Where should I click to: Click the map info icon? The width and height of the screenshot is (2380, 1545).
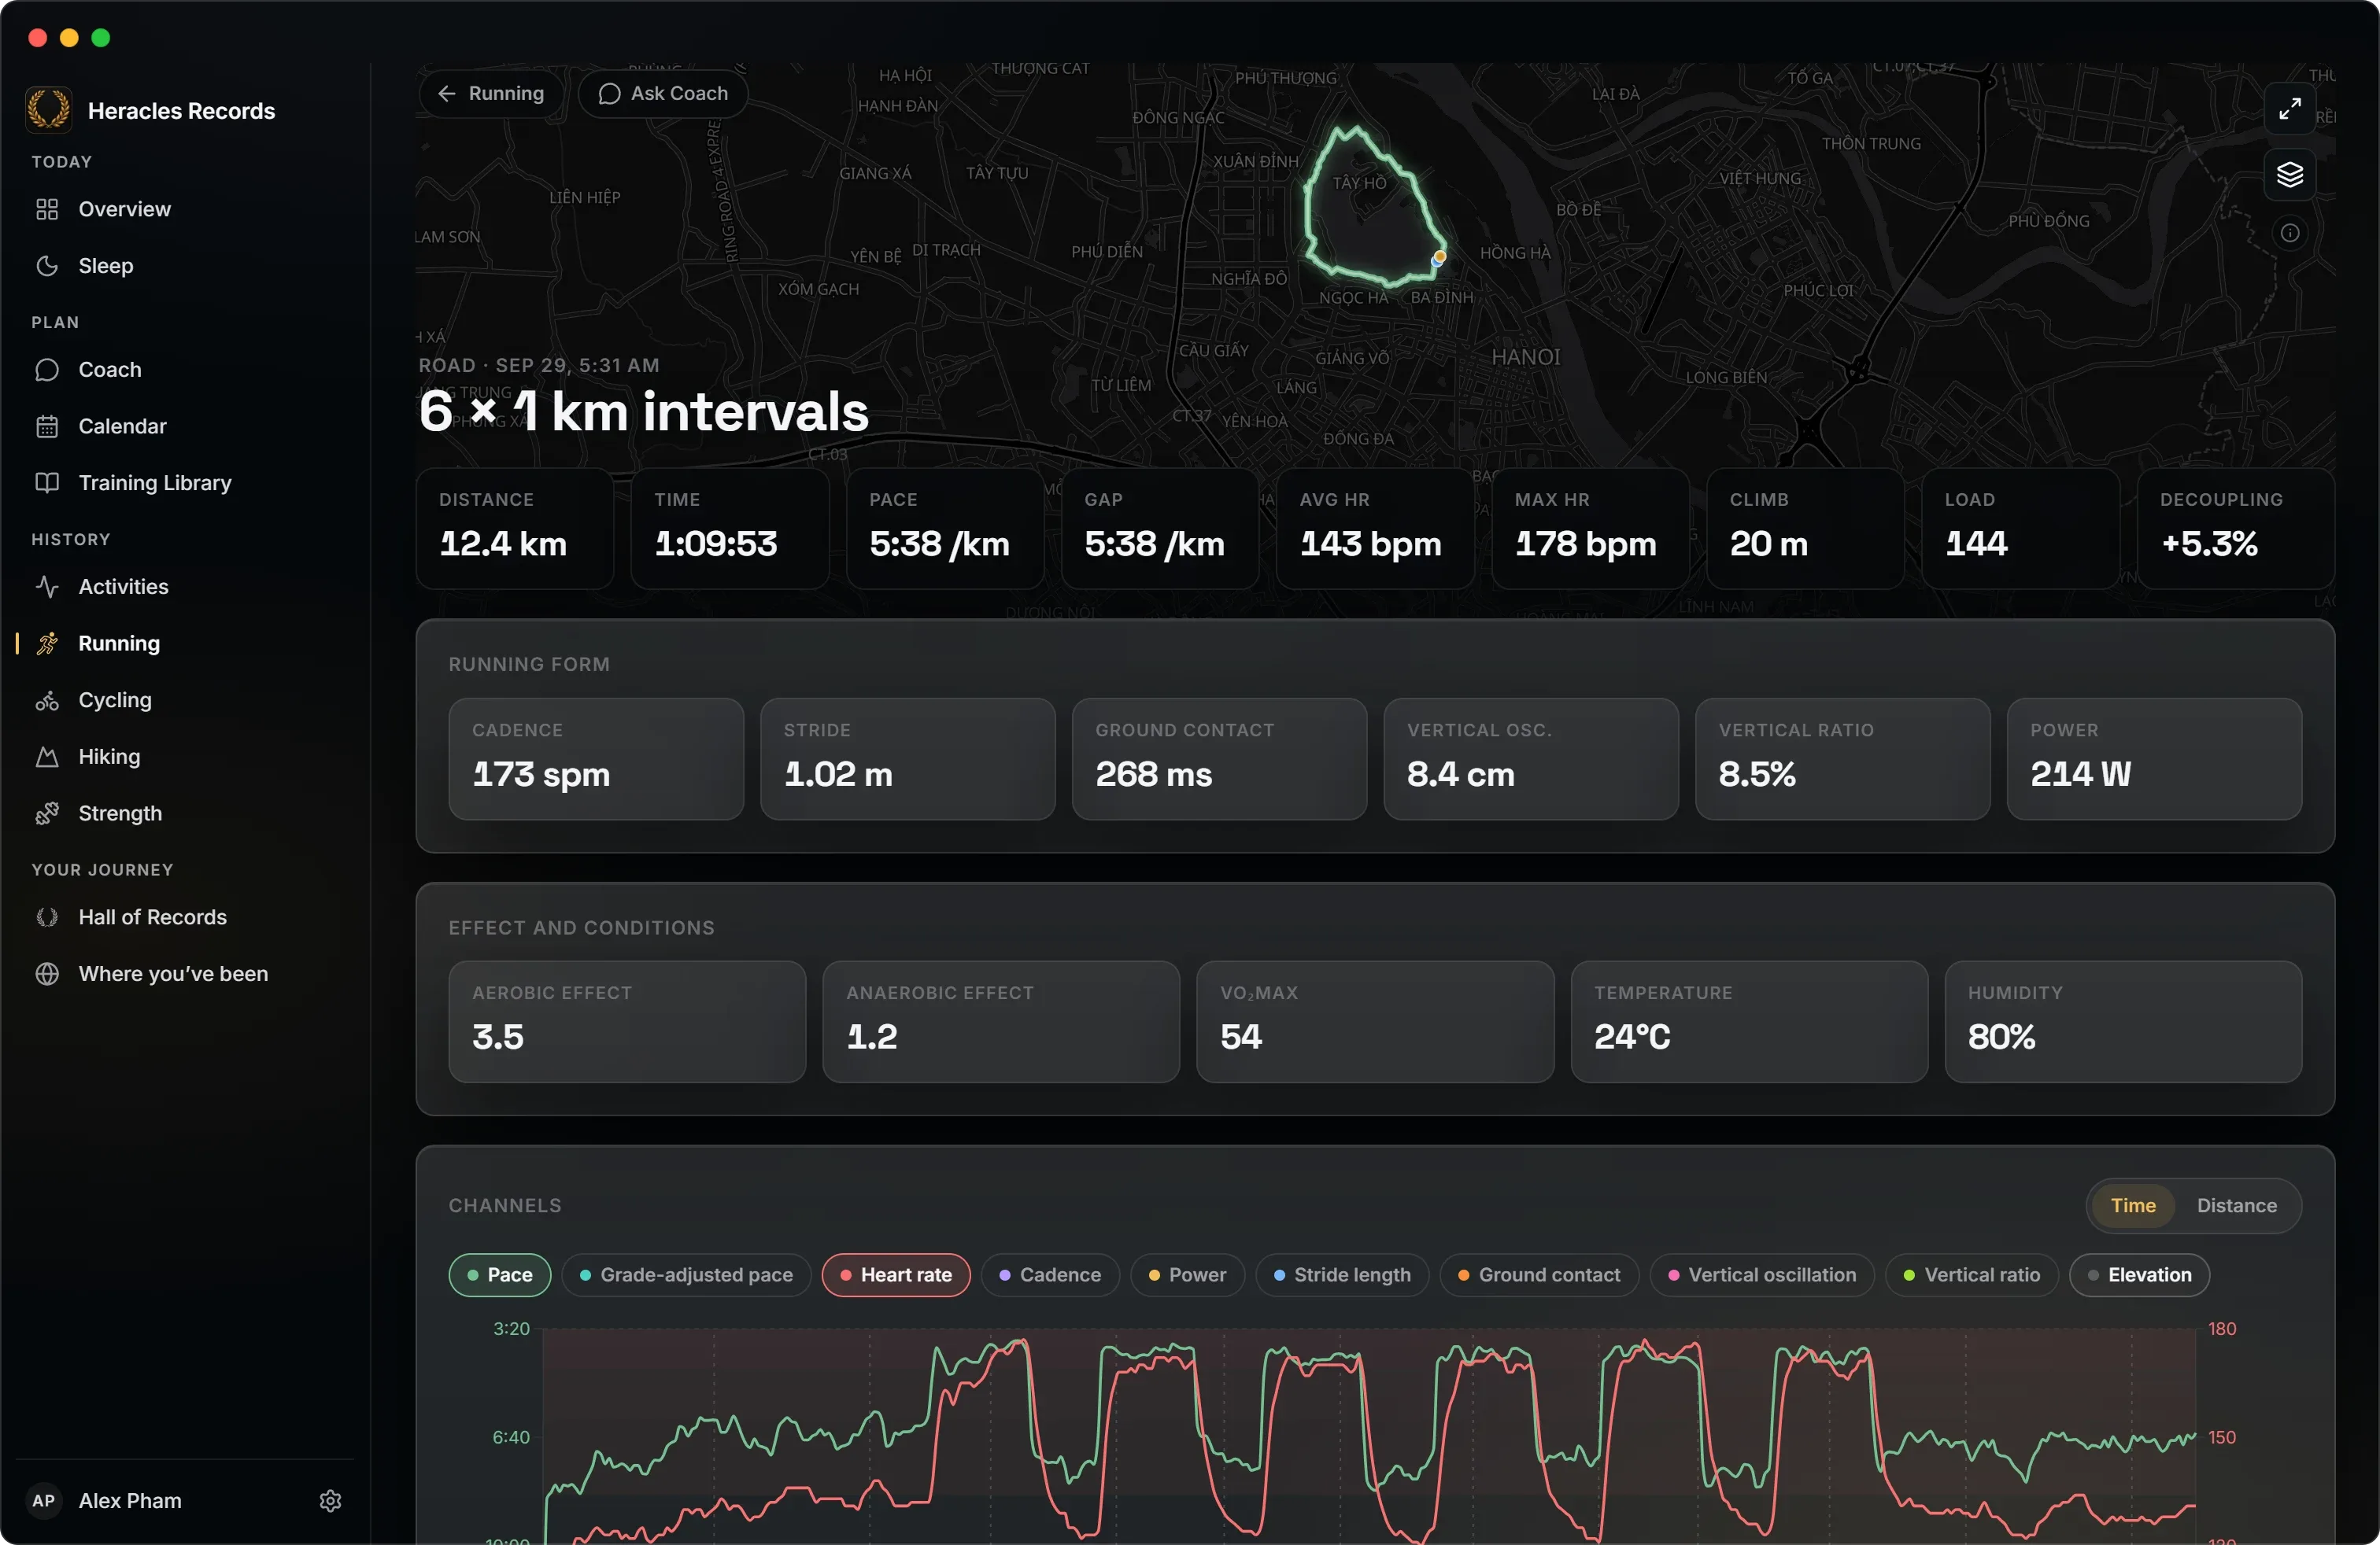click(x=2290, y=233)
